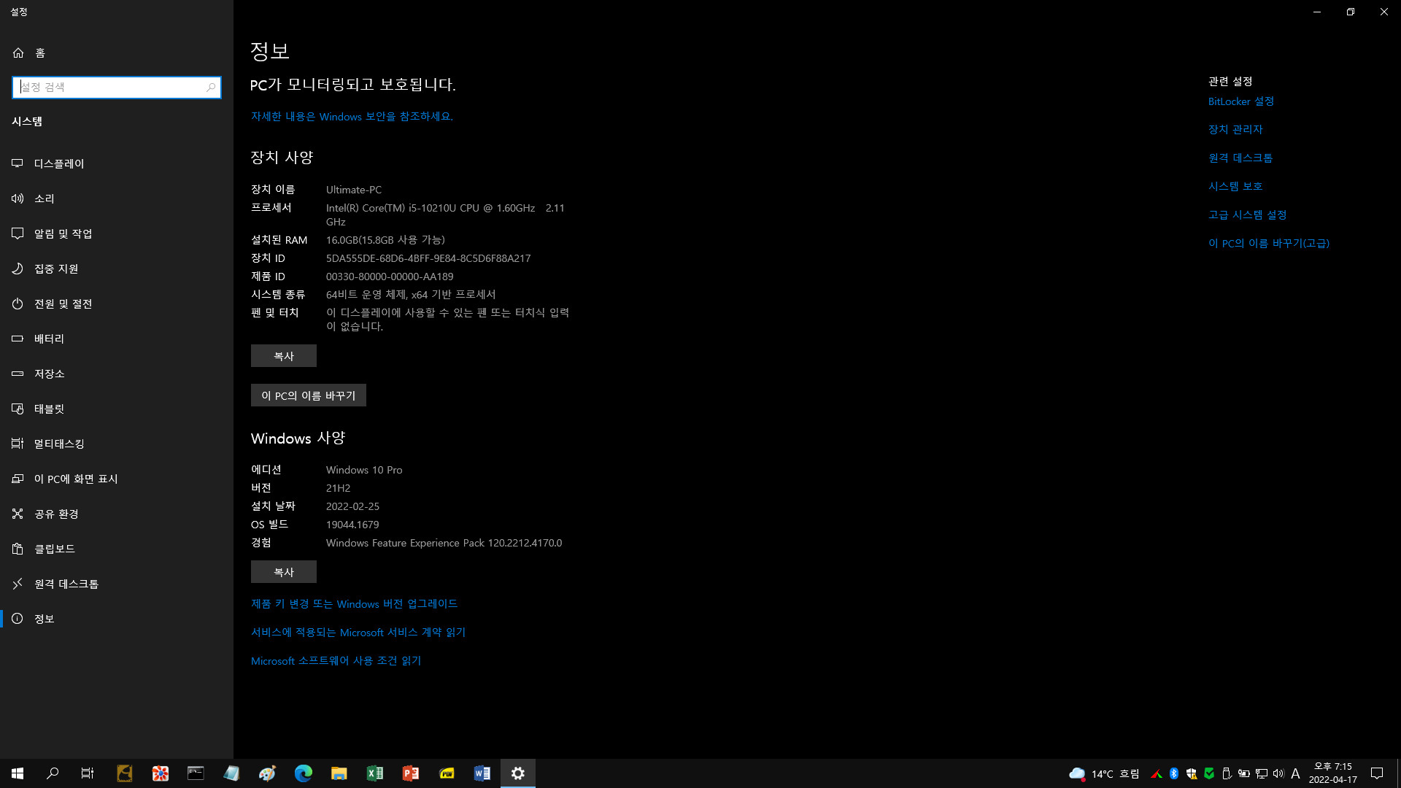The width and height of the screenshot is (1401, 788).
Task: Open 장치 관리자 link
Action: click(1235, 129)
